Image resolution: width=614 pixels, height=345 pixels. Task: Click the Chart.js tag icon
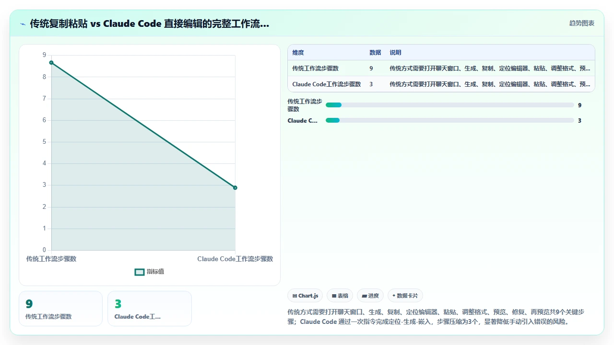(295, 296)
